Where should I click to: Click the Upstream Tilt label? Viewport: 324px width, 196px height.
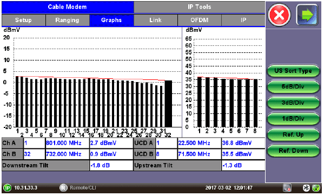[x=177, y=165]
